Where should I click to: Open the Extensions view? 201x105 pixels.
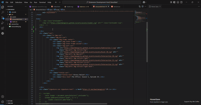click(x=3, y=28)
